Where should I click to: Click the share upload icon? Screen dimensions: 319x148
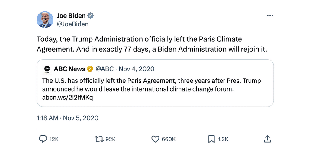point(267,139)
